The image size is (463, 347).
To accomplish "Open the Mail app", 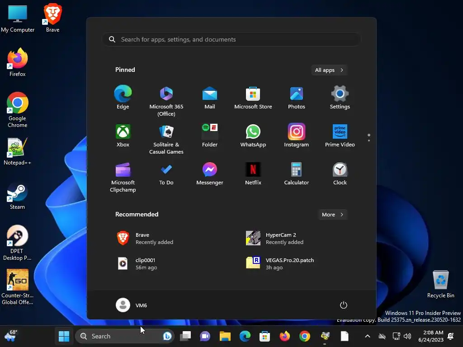I will 210,98.
